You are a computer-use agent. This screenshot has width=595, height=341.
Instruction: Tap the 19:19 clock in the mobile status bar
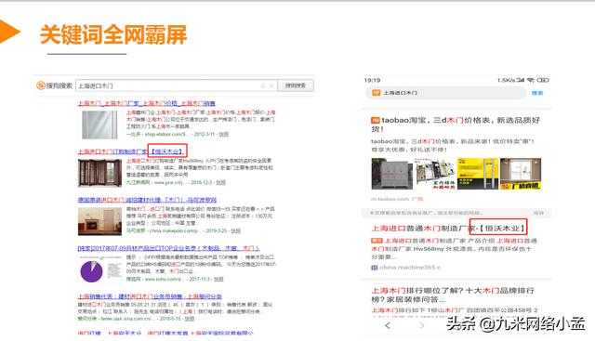(372, 80)
